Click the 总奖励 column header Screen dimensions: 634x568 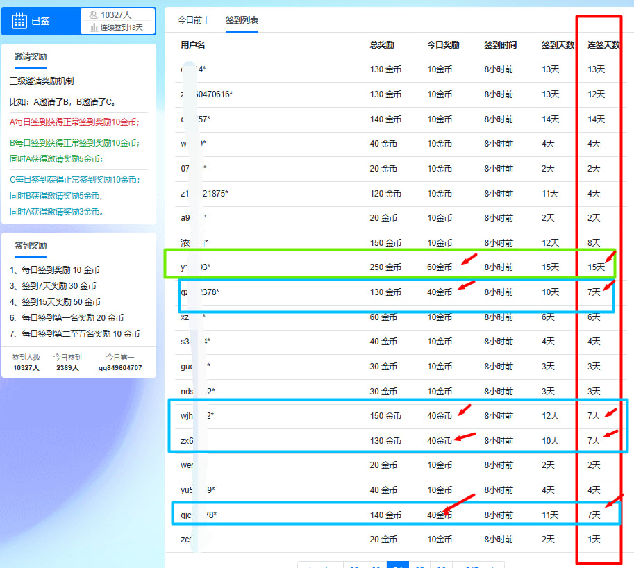(382, 44)
